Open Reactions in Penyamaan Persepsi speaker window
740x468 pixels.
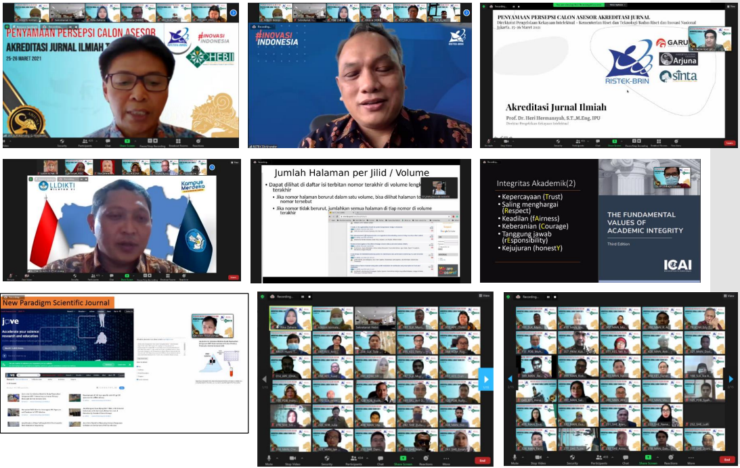coord(198,142)
